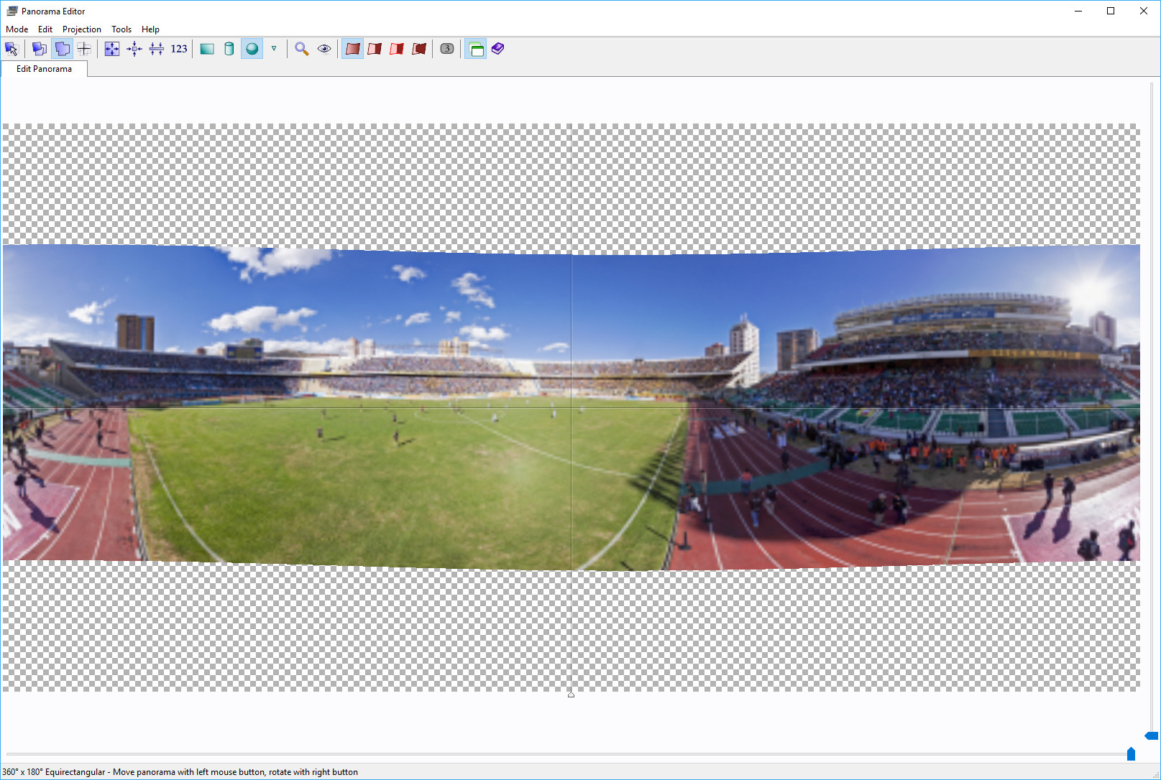Open the Tools menu

coord(121,29)
